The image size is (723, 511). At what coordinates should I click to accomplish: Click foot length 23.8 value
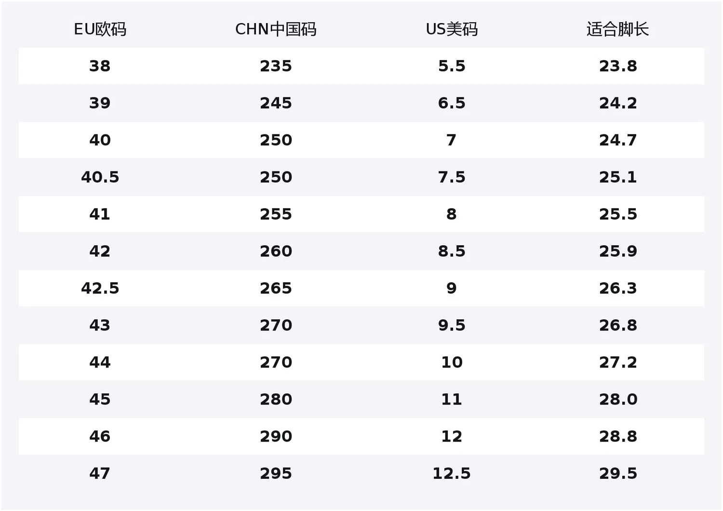click(618, 66)
